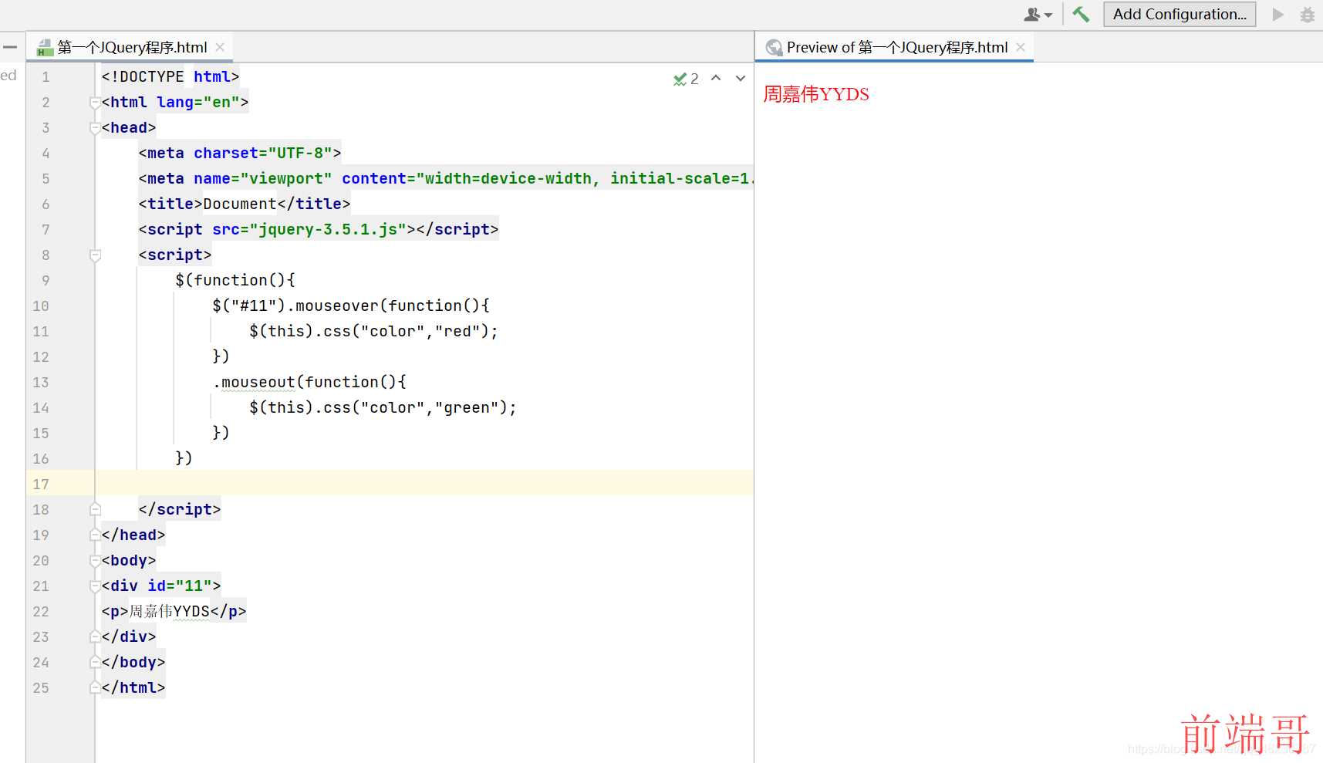
Task: Collapse fold marker at closing head line 19
Action: (95, 535)
